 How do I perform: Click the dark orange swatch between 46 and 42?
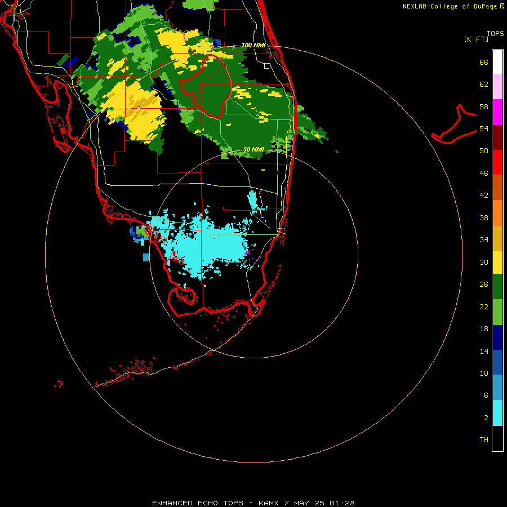497,187
